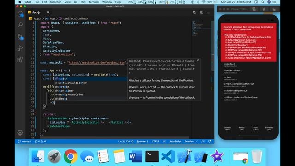
Task: Open the View menu
Action: pos(68,2)
